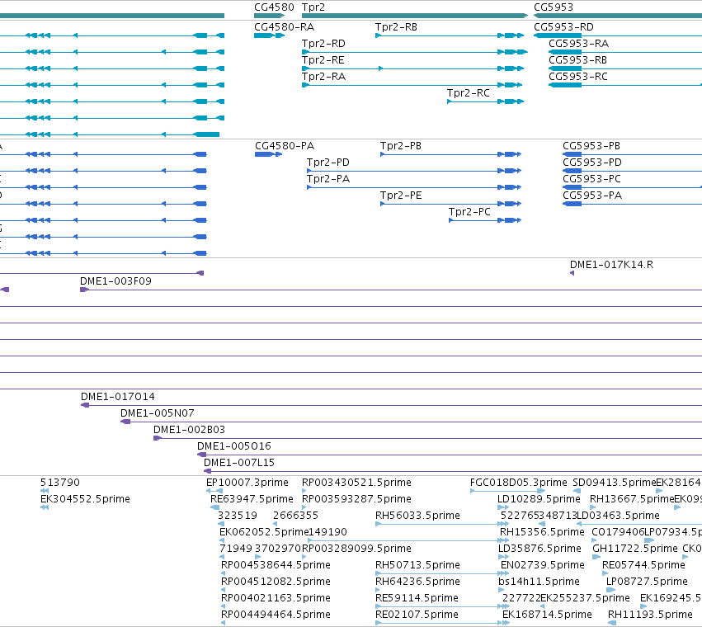Select clone DME1-003F09
The image size is (702, 627).
click(116, 281)
